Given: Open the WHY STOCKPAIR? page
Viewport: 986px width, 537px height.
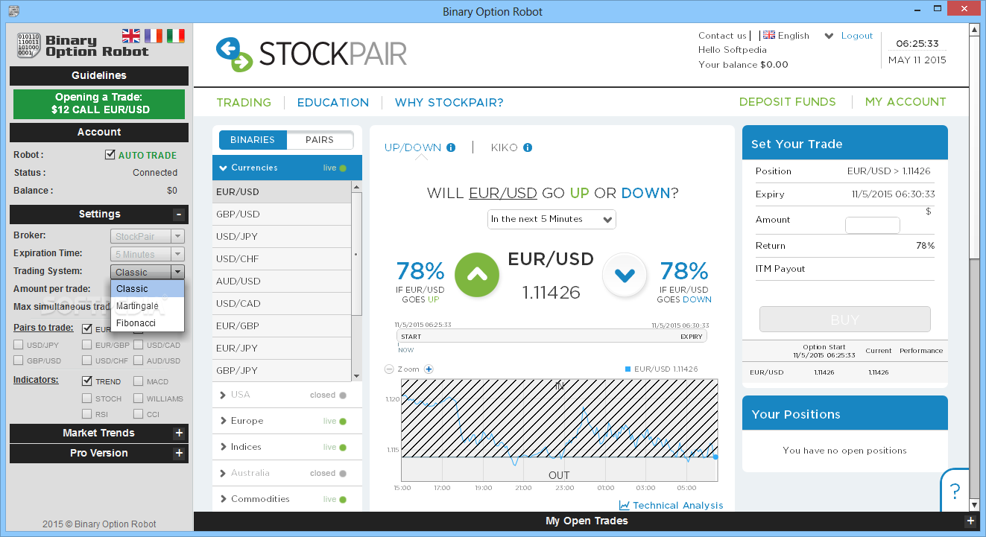Looking at the screenshot, I should pos(449,102).
